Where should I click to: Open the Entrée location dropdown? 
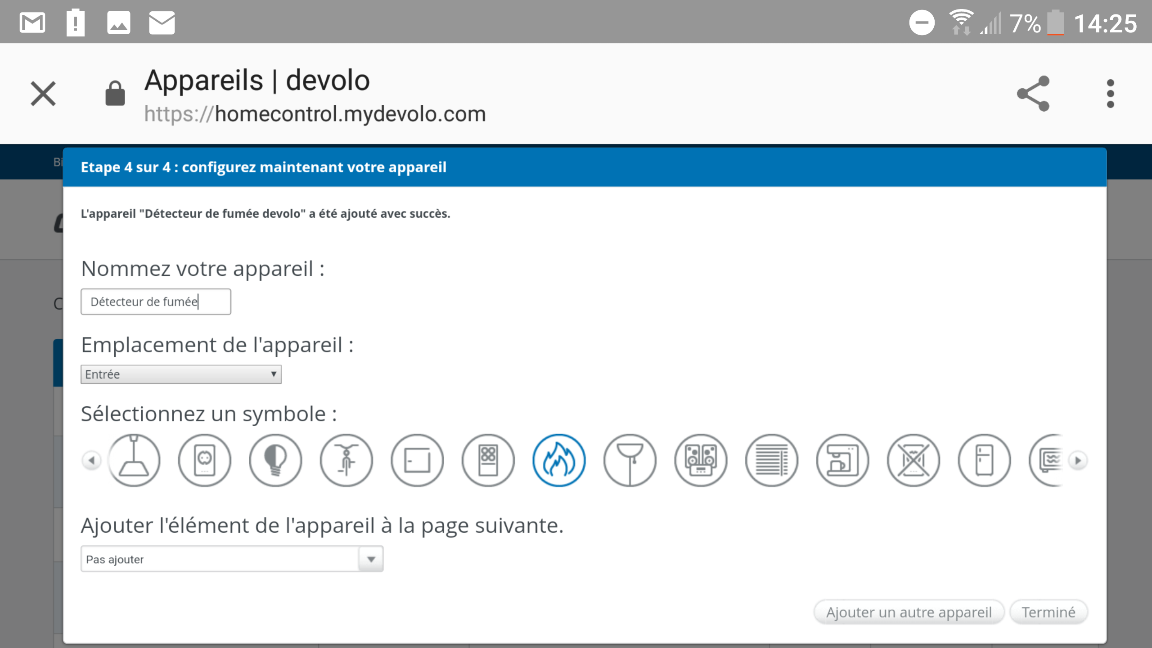point(181,374)
